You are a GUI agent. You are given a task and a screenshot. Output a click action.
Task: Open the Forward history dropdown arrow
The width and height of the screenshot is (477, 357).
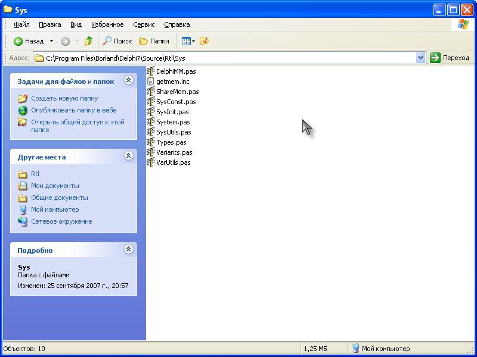(x=77, y=41)
